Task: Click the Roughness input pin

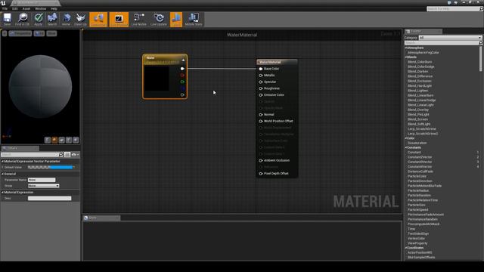Action: coord(261,88)
